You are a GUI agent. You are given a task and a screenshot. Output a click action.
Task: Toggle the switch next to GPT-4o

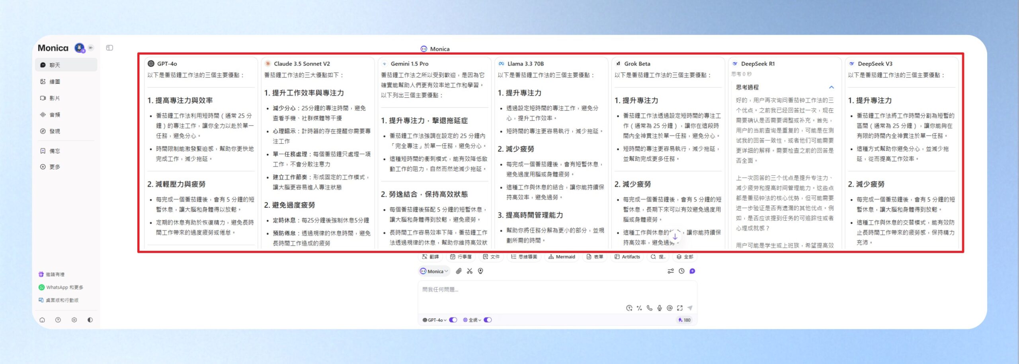[x=453, y=320]
